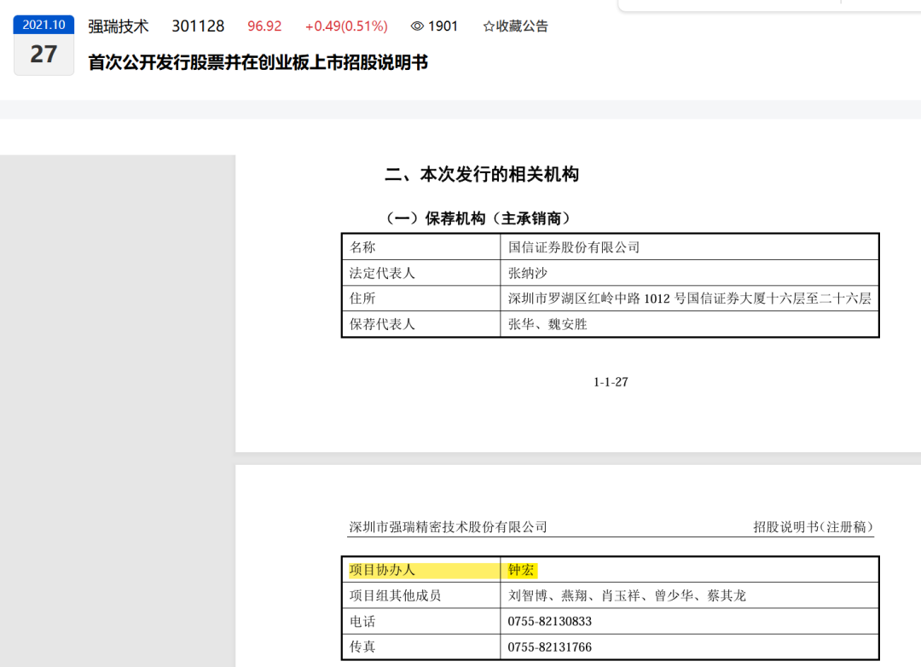
Task: Open the 强瑞技术 stock name link
Action: [x=119, y=26]
